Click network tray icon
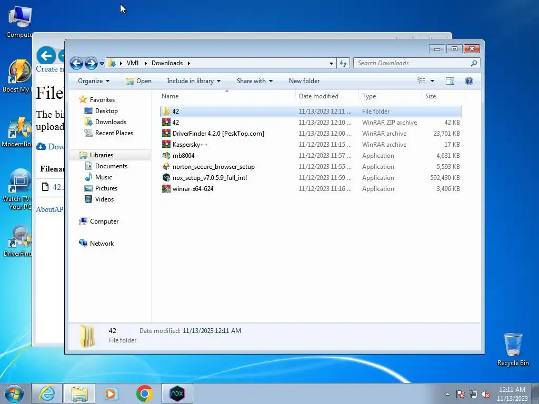The width and height of the screenshot is (539, 404). click(x=473, y=394)
